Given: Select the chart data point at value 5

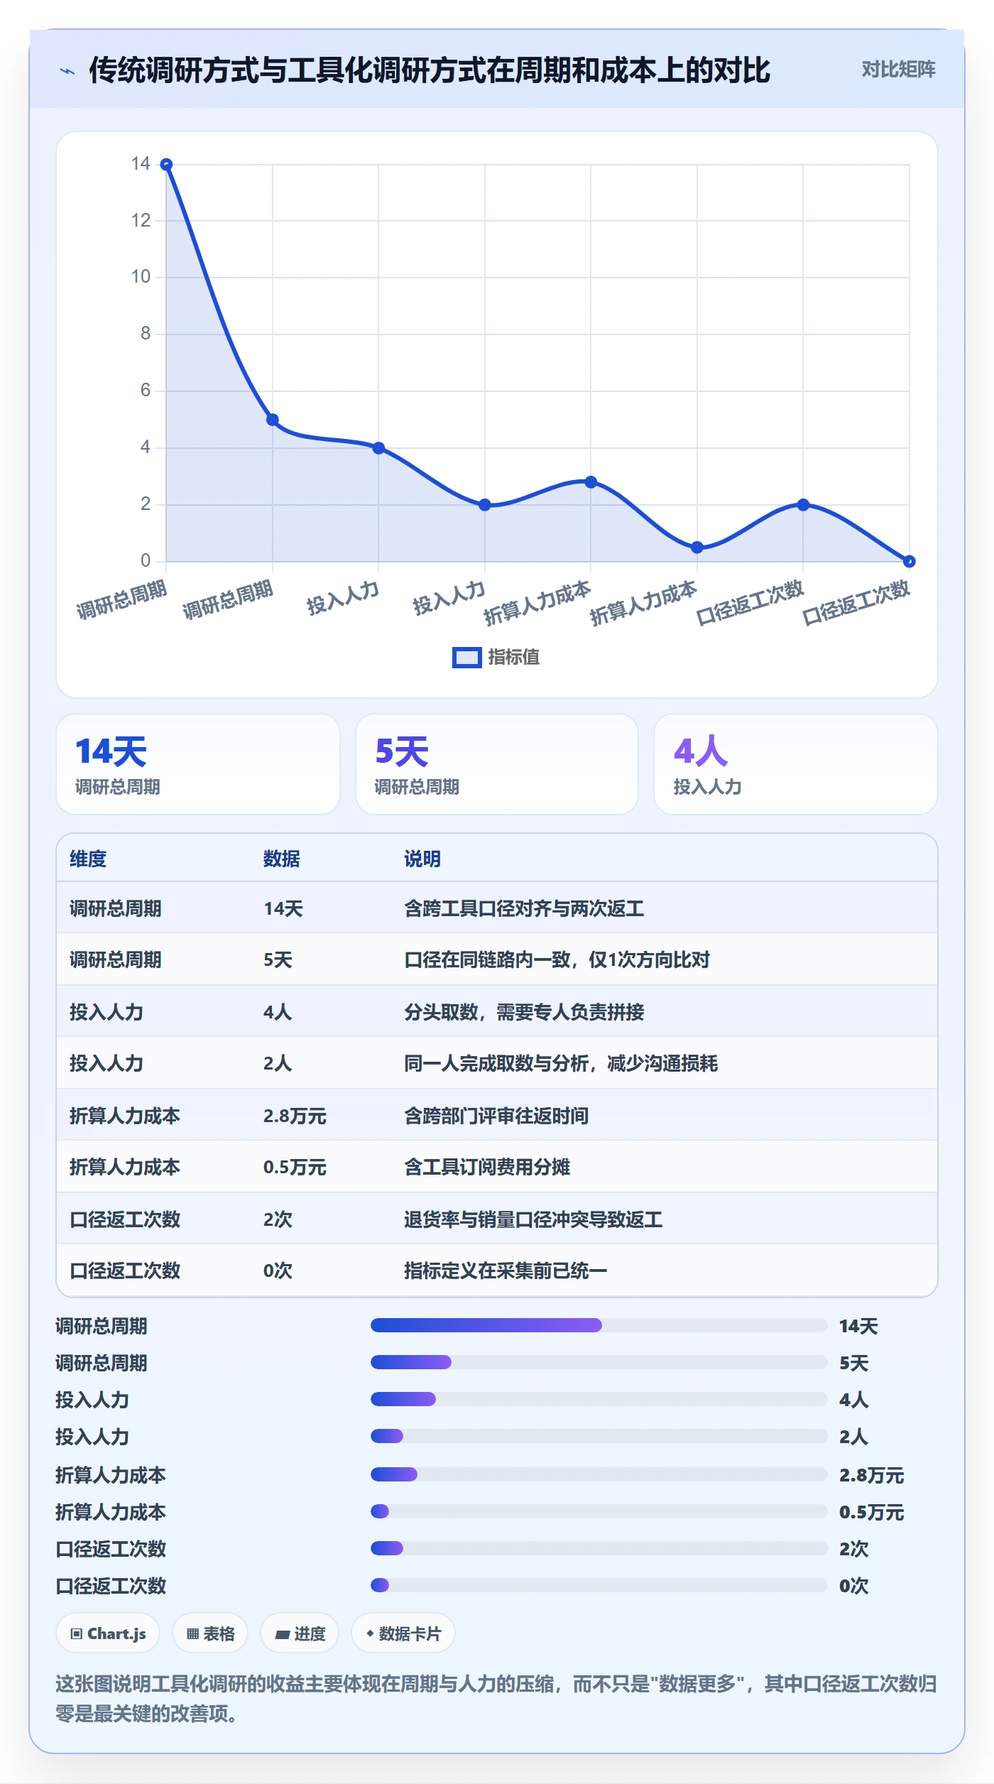Looking at the screenshot, I should [273, 420].
